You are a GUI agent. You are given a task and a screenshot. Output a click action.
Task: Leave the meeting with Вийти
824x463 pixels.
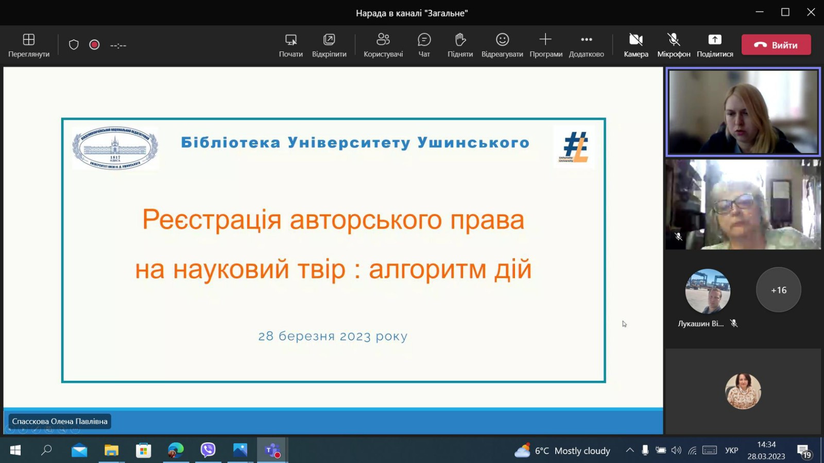tap(776, 45)
